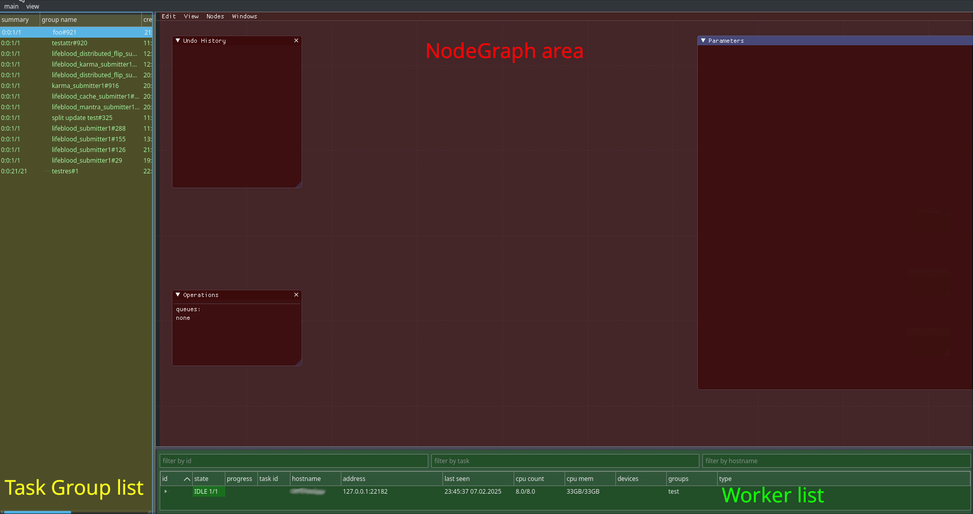This screenshot has height=514, width=973.
Task: Collapse the Undo History panel header triangle
Action: tap(177, 40)
